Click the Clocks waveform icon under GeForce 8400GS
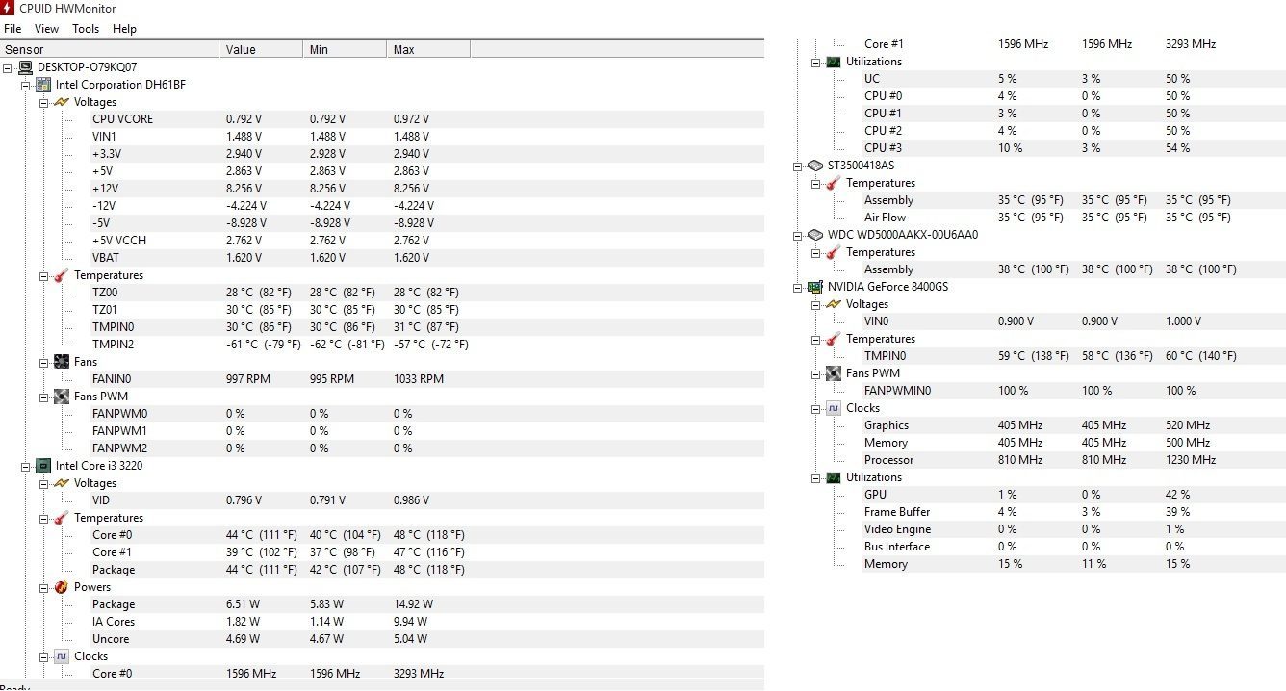The height and width of the screenshot is (691, 1286). click(834, 408)
